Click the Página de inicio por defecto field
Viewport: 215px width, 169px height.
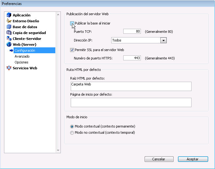click(131, 102)
